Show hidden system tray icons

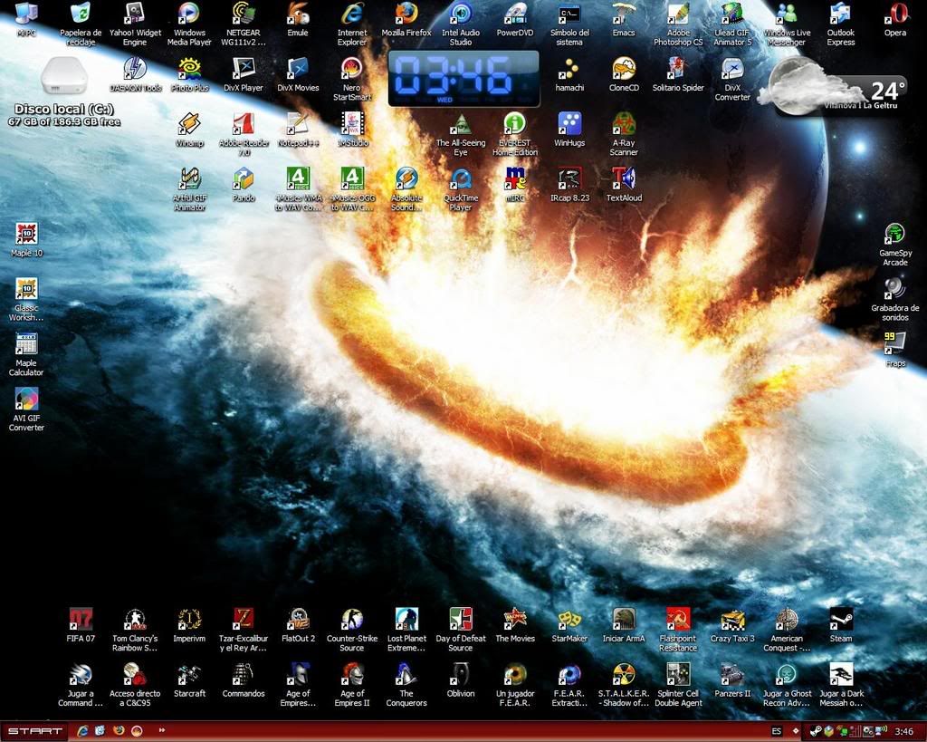tap(796, 731)
